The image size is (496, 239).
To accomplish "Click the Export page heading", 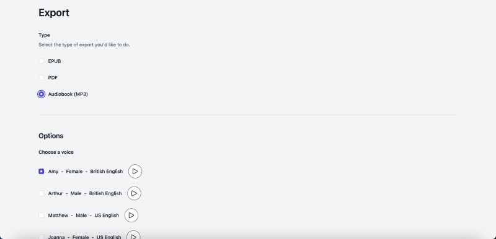I will coord(54,13).
